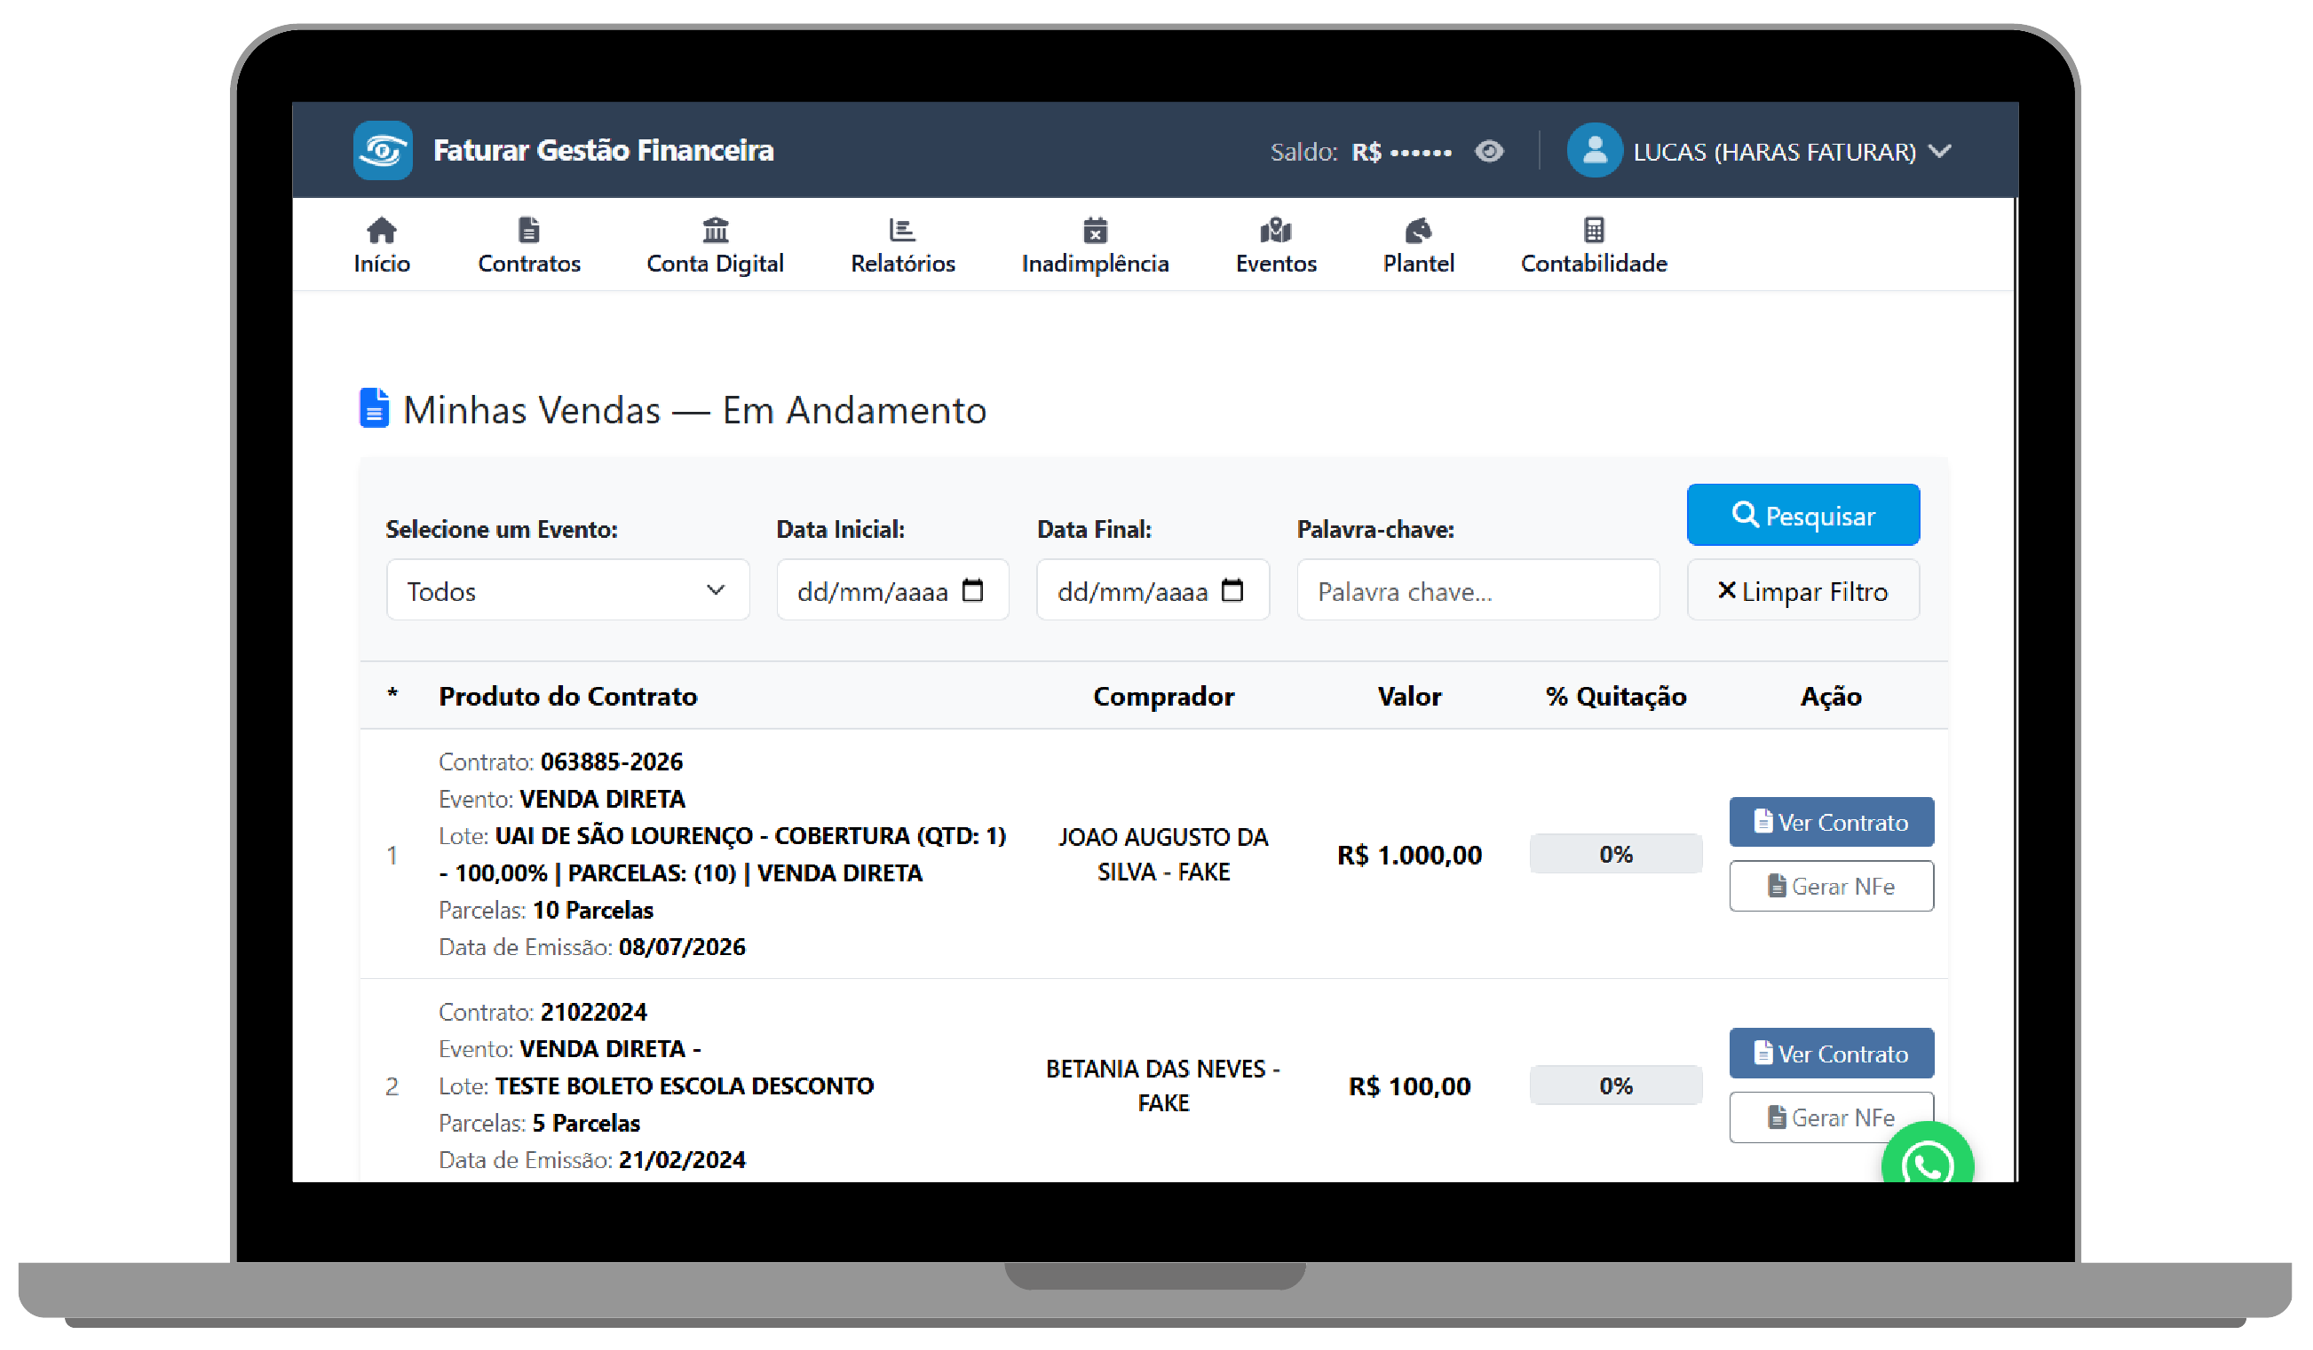Click the user avatar icon
This screenshot has width=2313, height=1350.
coord(1595,151)
